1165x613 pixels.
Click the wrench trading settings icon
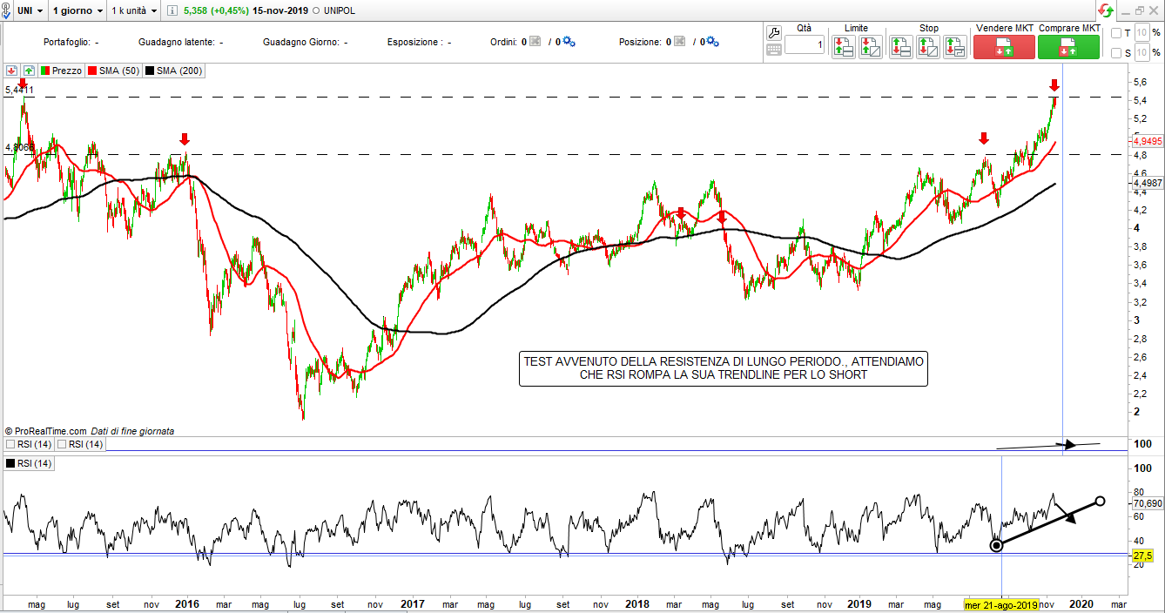pyautogui.click(x=773, y=32)
